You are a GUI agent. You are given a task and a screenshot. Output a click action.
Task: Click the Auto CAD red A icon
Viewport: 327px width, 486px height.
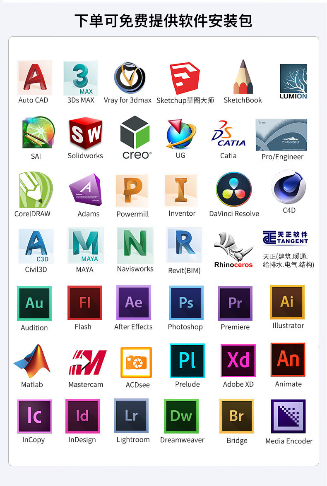(x=34, y=78)
